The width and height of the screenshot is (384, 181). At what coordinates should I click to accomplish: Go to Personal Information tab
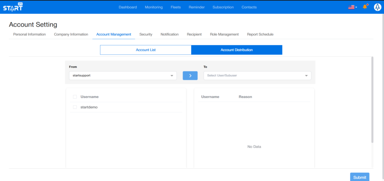30,34
